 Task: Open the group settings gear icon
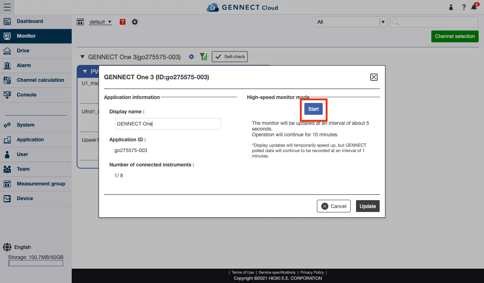point(135,22)
